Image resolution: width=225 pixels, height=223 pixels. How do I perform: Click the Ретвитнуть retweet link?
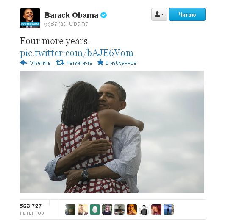tap(79, 63)
